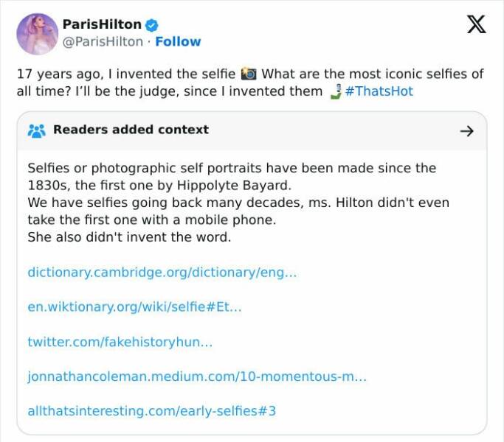
Task: Open the jonnathancoleman.medium.com link
Action: 196,376
